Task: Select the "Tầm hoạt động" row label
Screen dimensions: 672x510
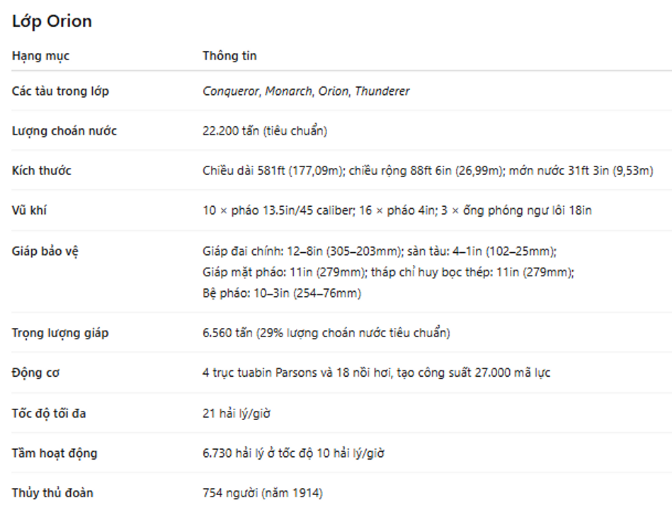Action: coord(54,453)
